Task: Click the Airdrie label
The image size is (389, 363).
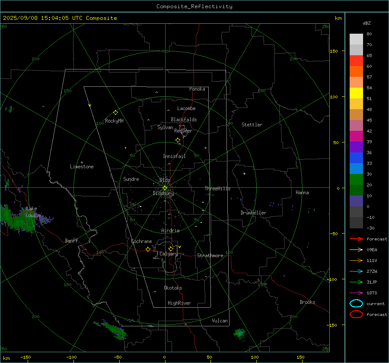Action: coord(170,230)
